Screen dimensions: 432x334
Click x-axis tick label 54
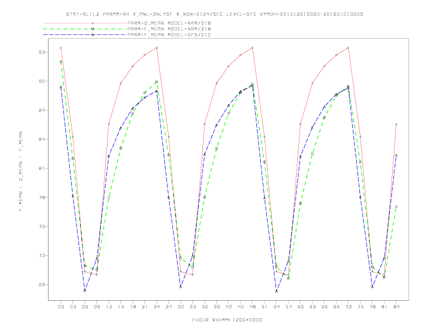point(277,307)
